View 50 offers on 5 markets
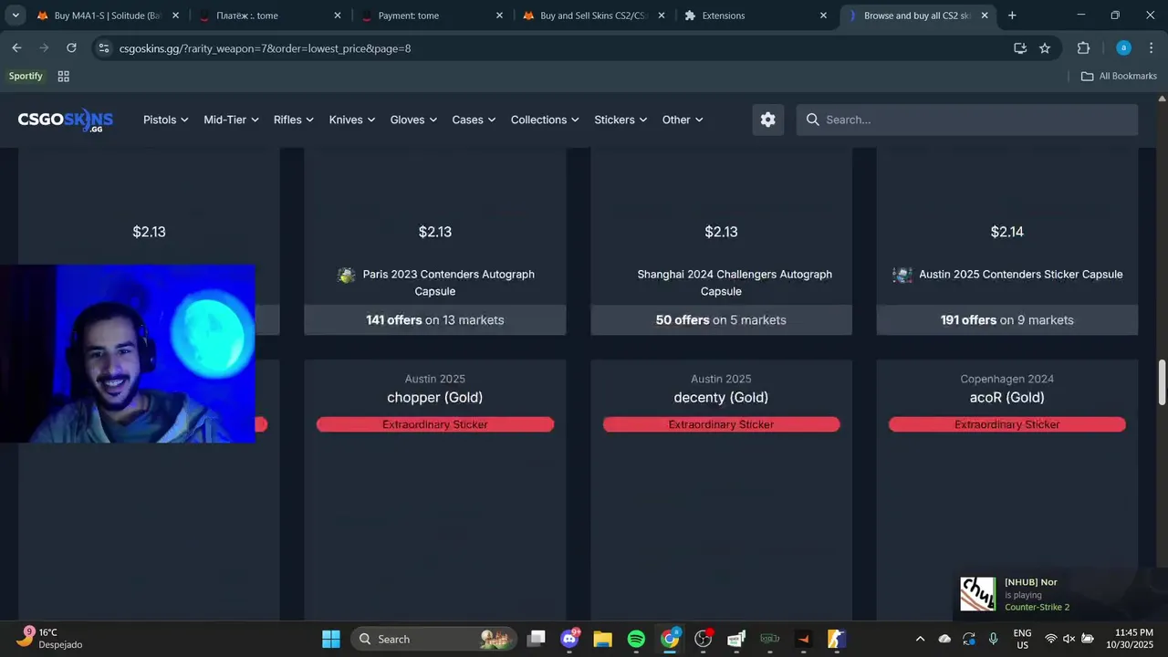 721,319
